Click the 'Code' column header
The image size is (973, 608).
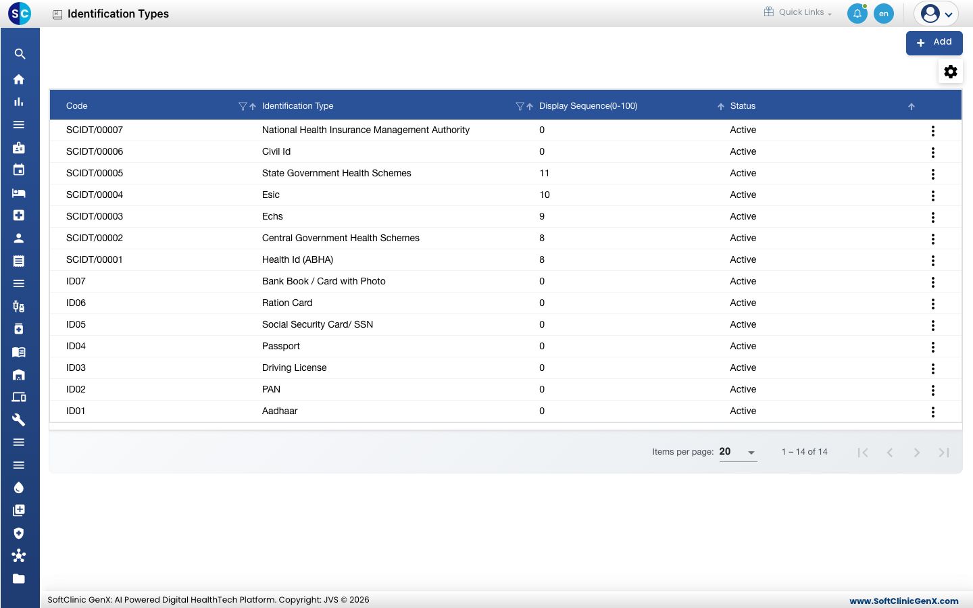[x=77, y=106]
